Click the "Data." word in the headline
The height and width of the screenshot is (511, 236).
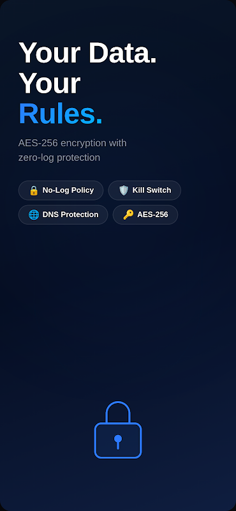[x=122, y=52]
